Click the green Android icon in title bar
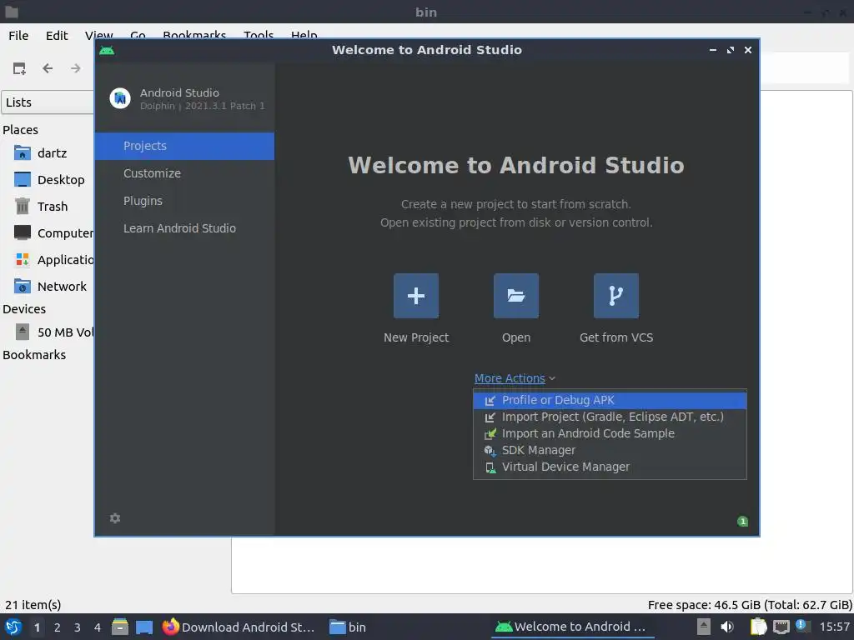Viewport: 854px width, 640px height. pos(107,51)
